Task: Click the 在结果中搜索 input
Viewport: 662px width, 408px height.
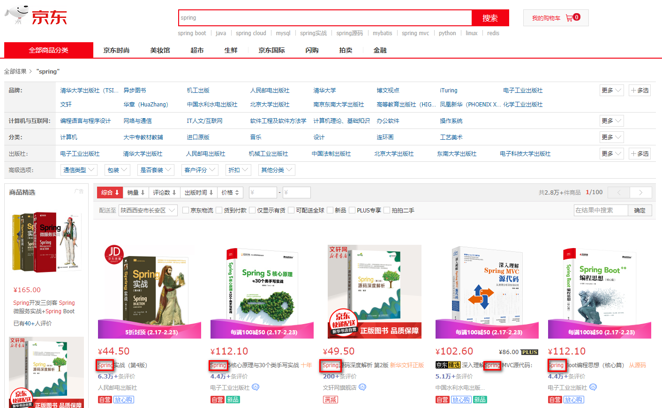Action: (x=601, y=210)
